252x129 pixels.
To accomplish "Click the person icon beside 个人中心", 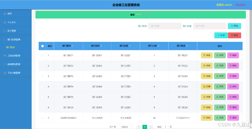I will (x=5, y=22).
